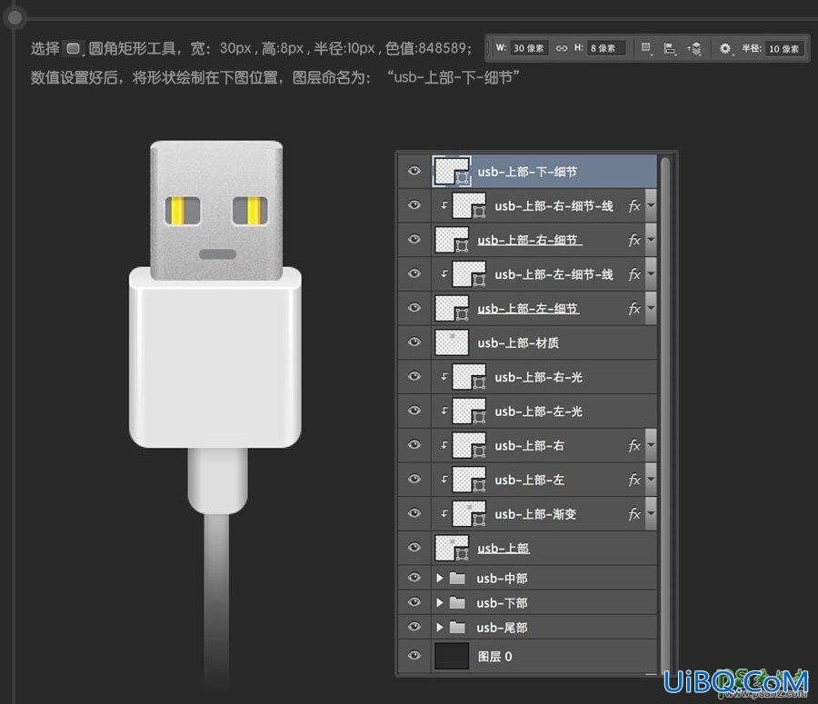Image resolution: width=818 pixels, height=704 pixels.
Task: Toggle visibility of usb-上部-左 layer
Action: (x=414, y=479)
